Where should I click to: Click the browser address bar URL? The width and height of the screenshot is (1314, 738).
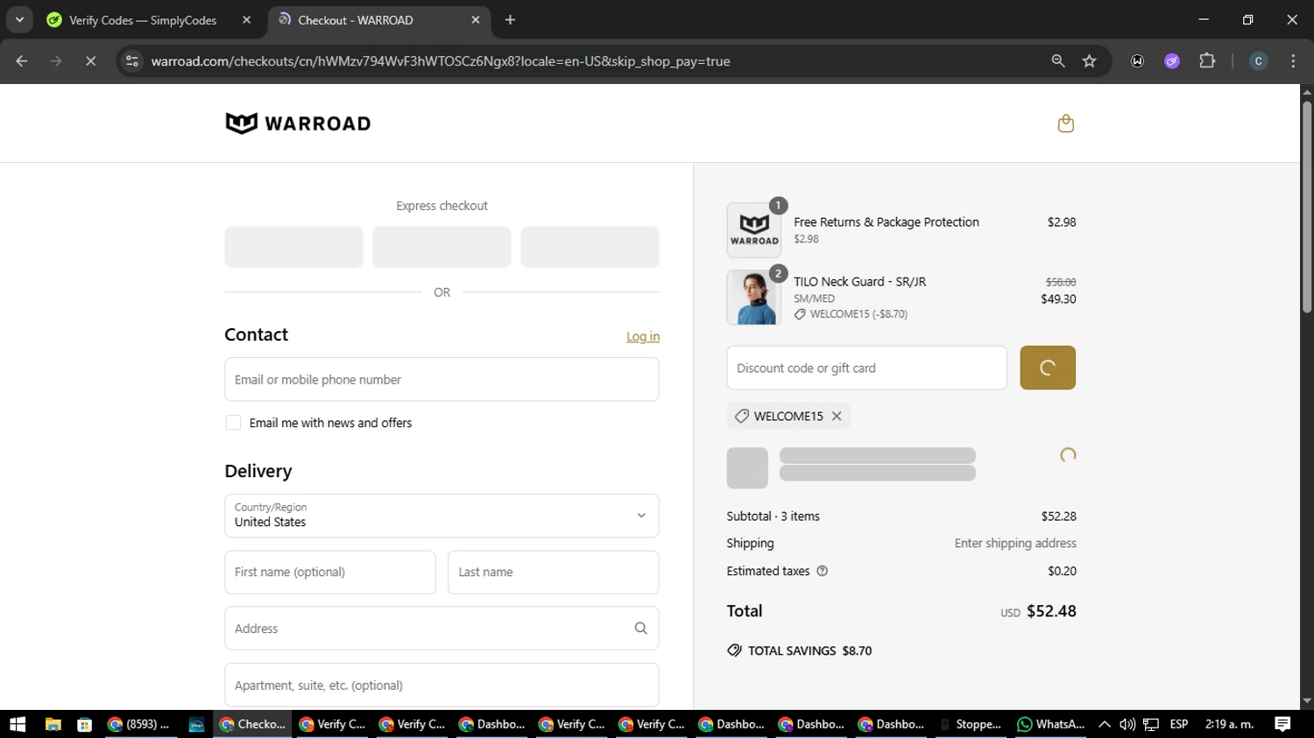(441, 61)
